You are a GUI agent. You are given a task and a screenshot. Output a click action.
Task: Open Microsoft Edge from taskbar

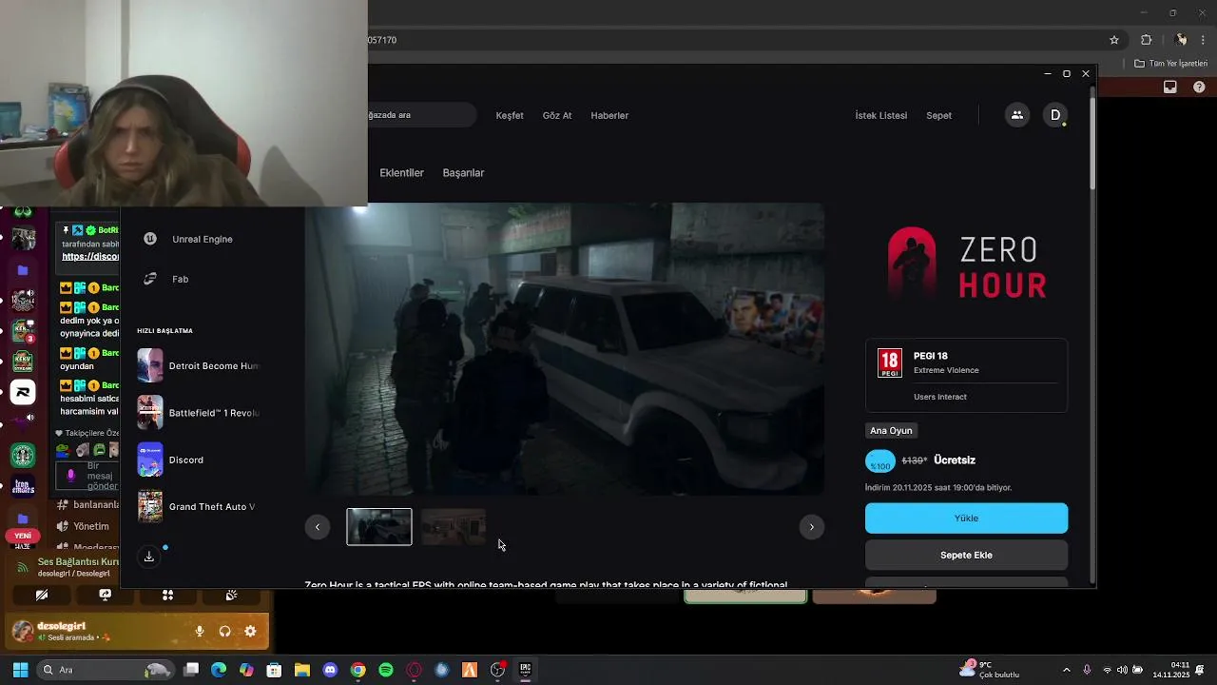coord(219,670)
